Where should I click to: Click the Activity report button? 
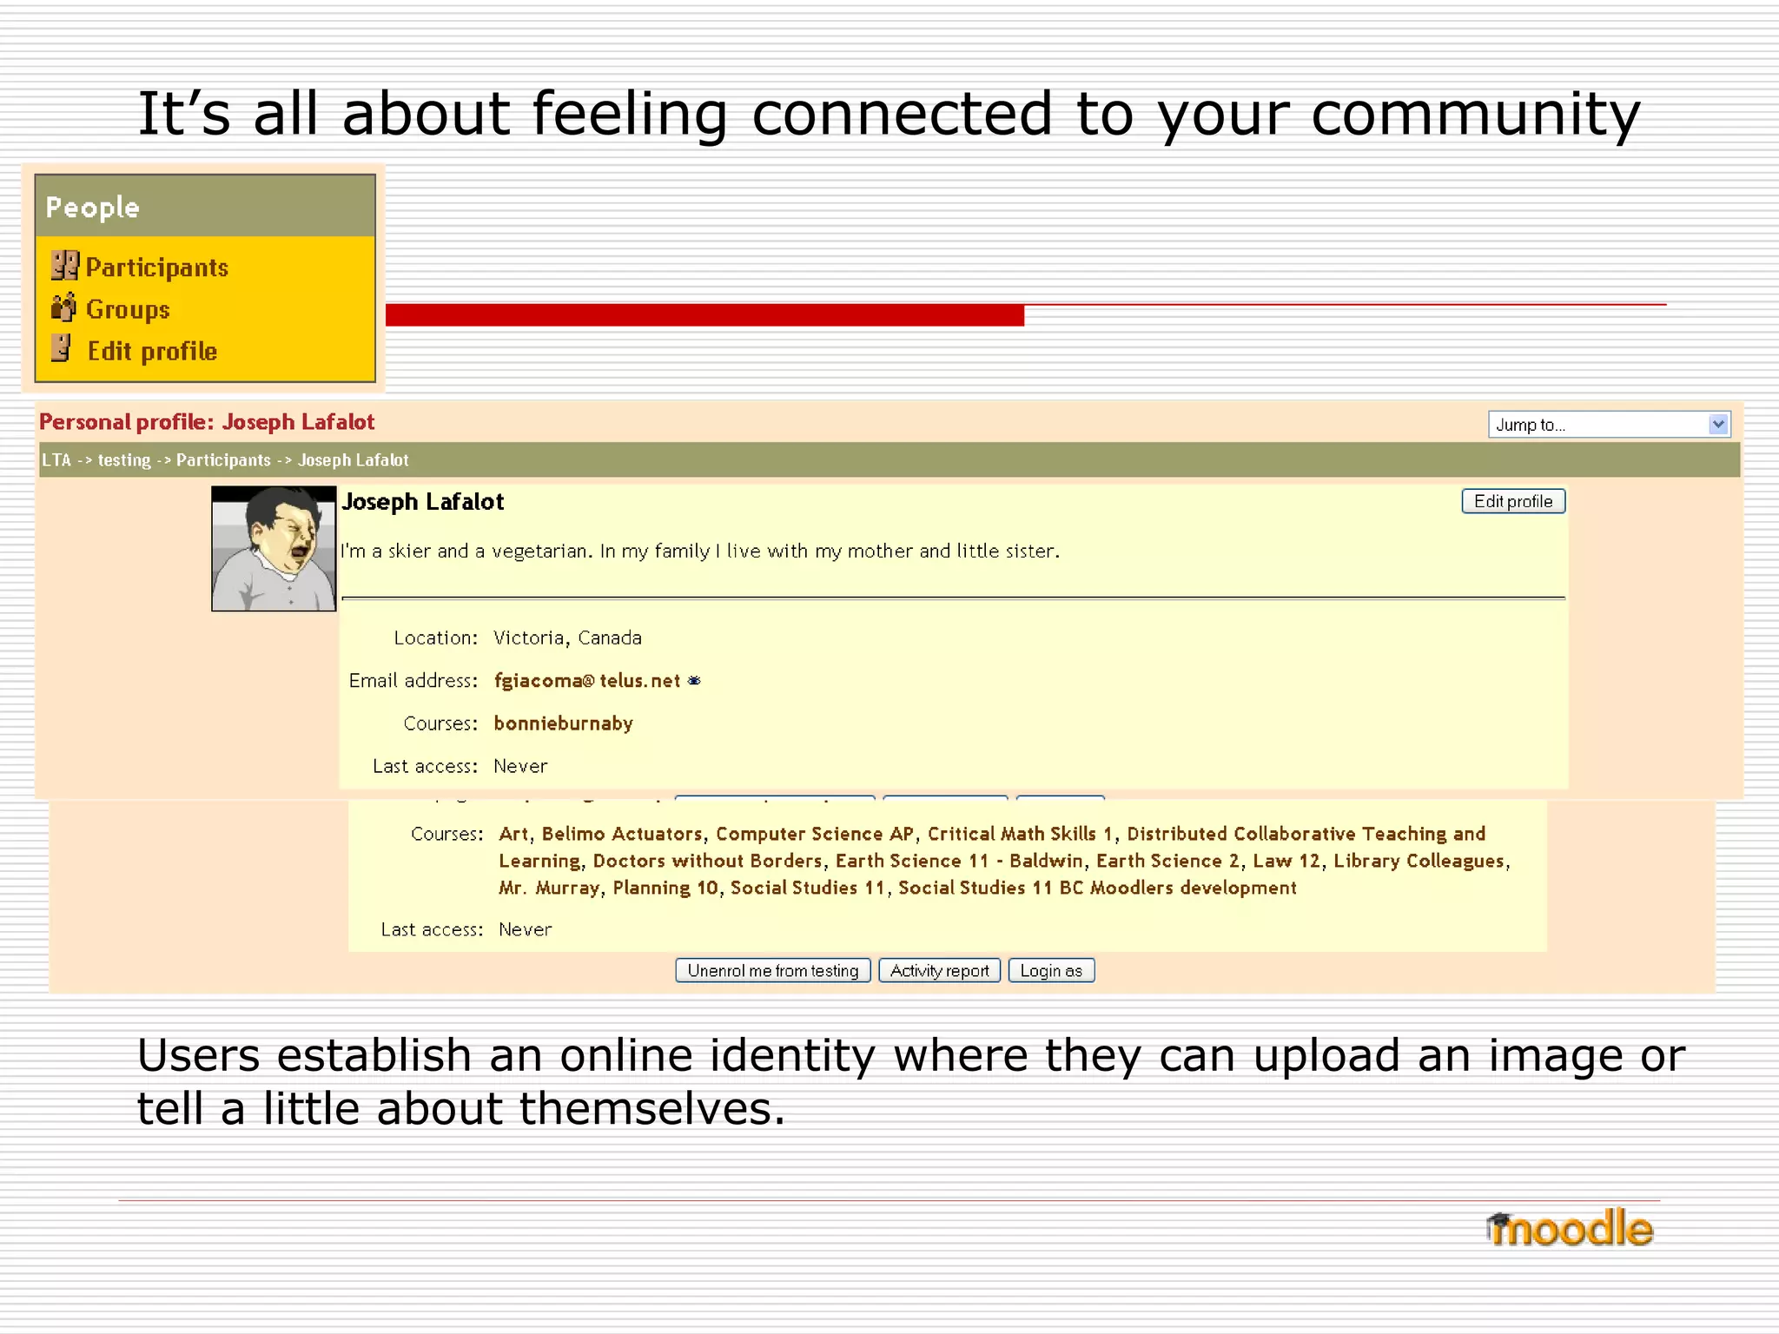tap(940, 970)
